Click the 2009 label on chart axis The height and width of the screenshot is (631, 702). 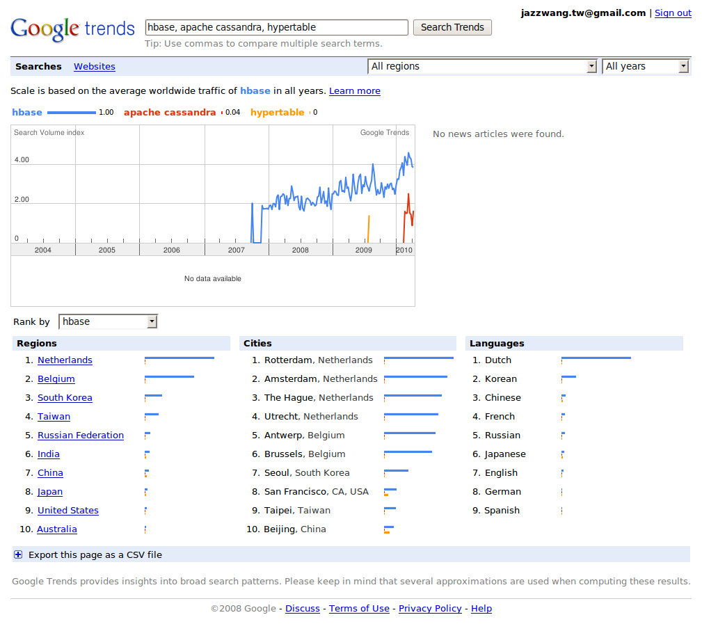pyautogui.click(x=364, y=250)
